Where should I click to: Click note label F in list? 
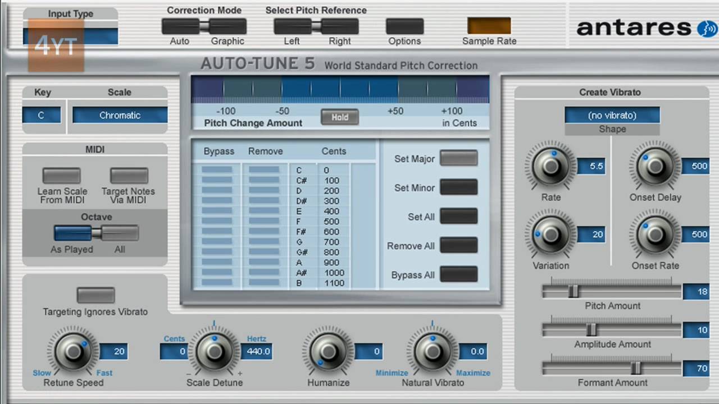(299, 222)
